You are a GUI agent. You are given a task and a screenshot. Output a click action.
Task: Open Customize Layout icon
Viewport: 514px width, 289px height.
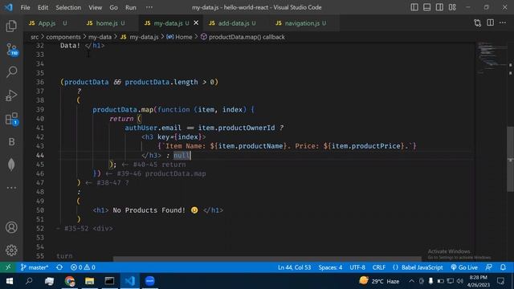coord(452,7)
